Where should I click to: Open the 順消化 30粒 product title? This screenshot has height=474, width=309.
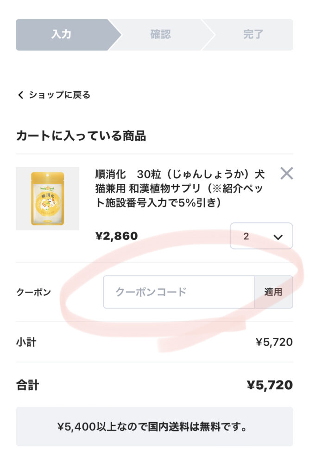pyautogui.click(x=180, y=187)
